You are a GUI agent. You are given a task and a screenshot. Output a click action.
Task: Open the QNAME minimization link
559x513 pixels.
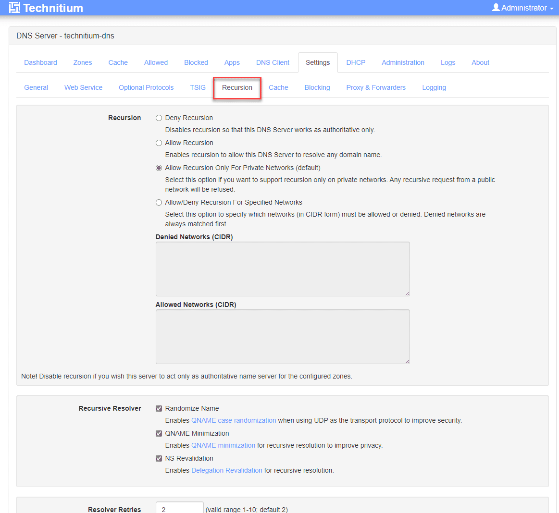223,445
